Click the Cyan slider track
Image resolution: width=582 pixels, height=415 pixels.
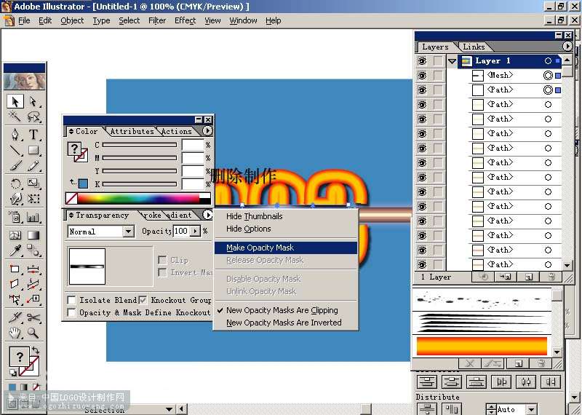coord(140,145)
